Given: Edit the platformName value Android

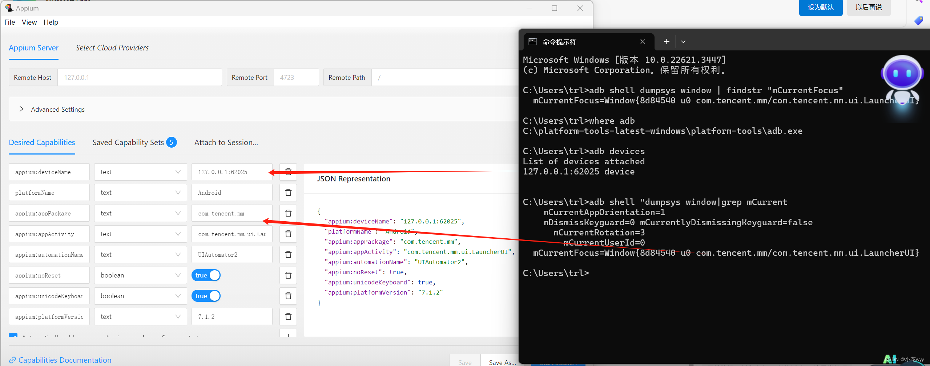Looking at the screenshot, I should [232, 193].
